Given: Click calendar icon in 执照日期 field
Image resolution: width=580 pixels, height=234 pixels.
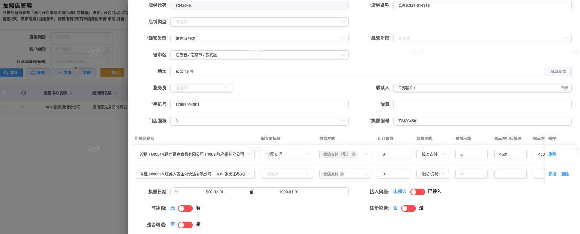Looking at the screenshot, I should click(176, 192).
